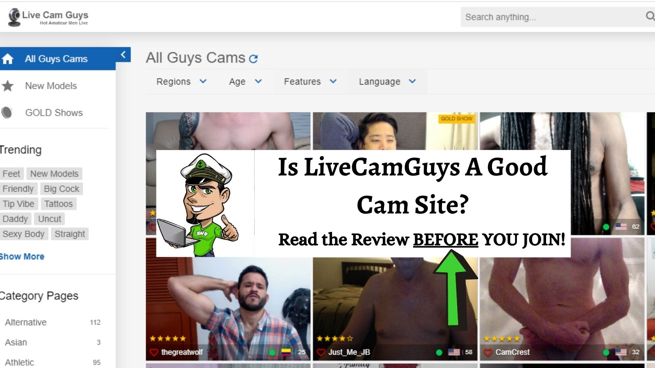Toggle favorite heart for CamCrest
The width and height of the screenshot is (655, 368).
click(488, 352)
